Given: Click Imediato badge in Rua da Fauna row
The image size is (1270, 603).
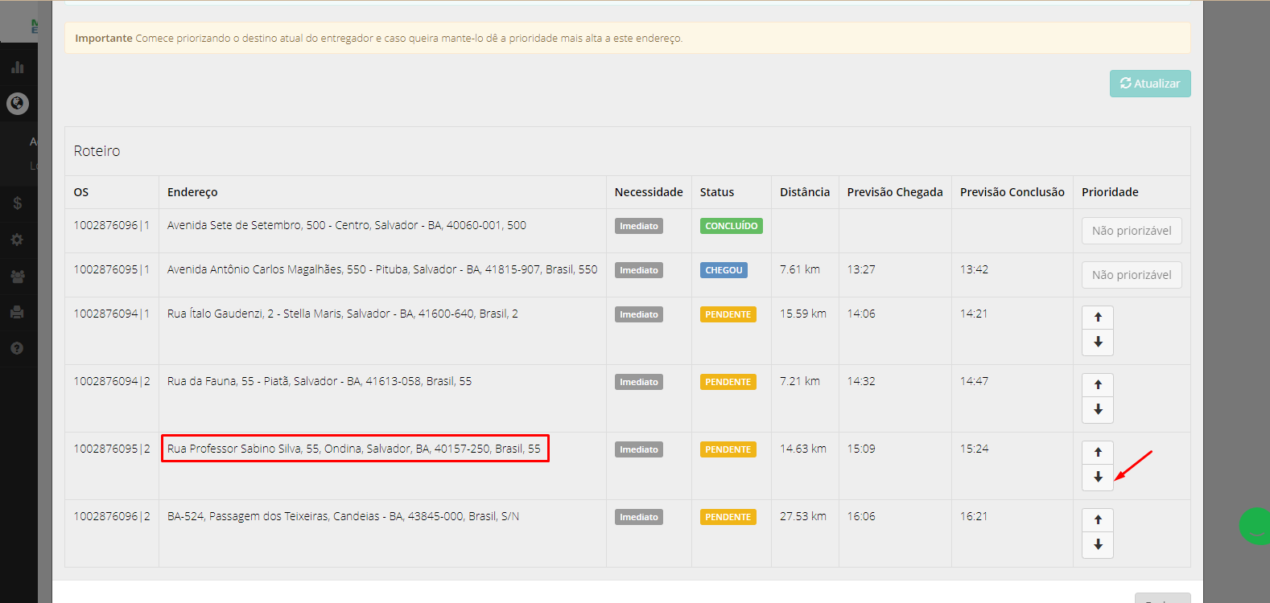Looking at the screenshot, I should coord(639,382).
